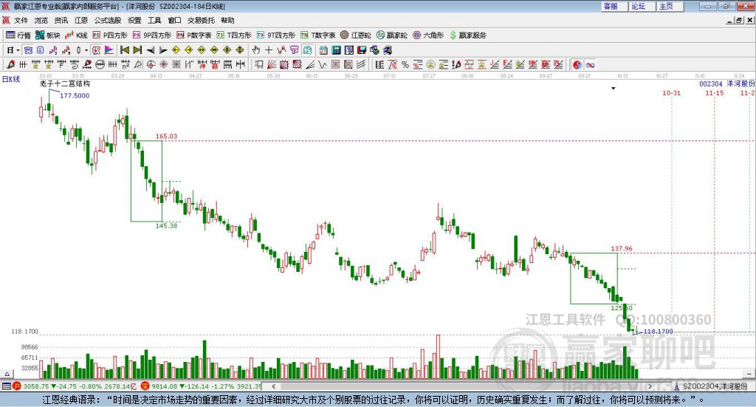
Task: Open the 资讯 menu
Action: [61, 20]
